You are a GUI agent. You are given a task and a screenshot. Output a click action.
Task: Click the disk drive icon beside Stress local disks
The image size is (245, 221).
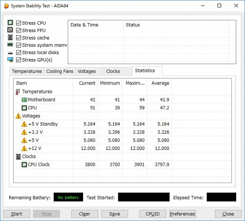[10, 53]
